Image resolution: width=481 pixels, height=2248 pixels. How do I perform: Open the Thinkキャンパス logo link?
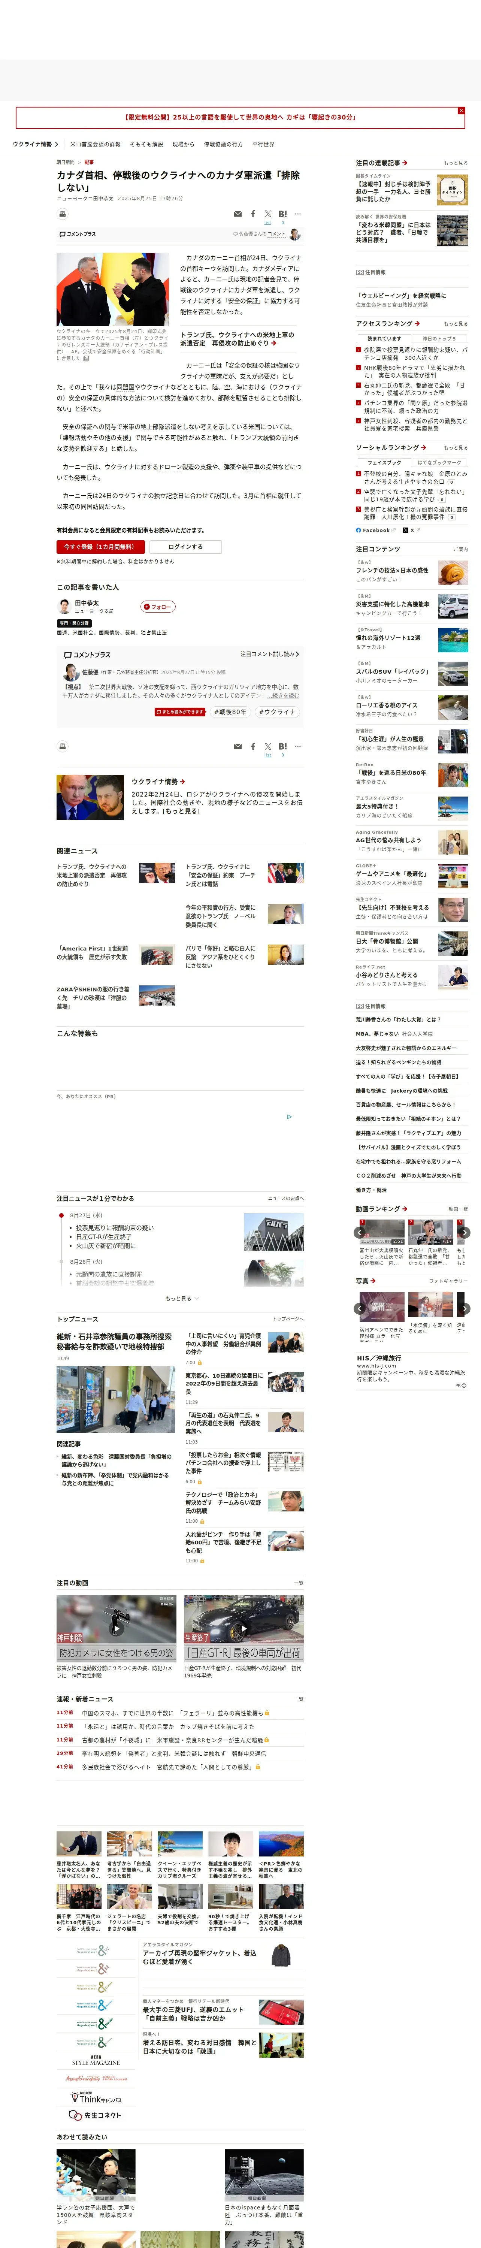click(96, 2098)
